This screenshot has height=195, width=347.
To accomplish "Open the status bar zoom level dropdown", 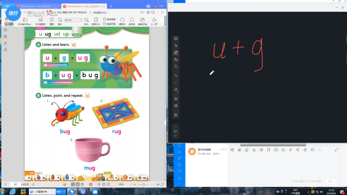I will tap(131, 184).
